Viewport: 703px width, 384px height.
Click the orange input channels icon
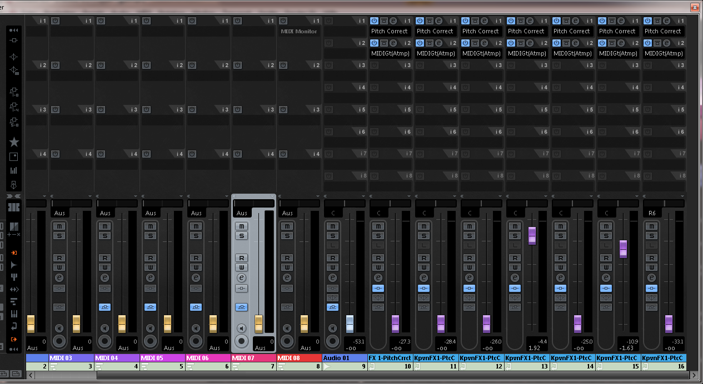click(x=14, y=253)
